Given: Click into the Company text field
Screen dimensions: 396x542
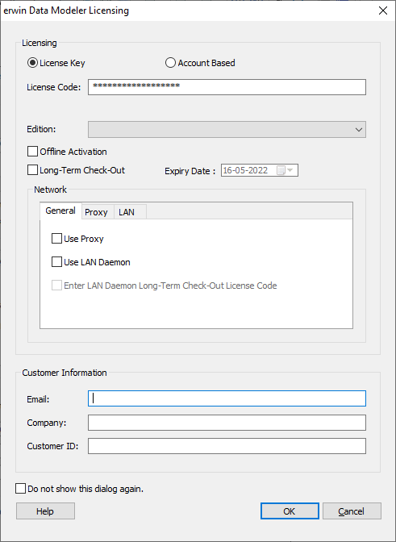Looking at the screenshot, I should [x=227, y=423].
